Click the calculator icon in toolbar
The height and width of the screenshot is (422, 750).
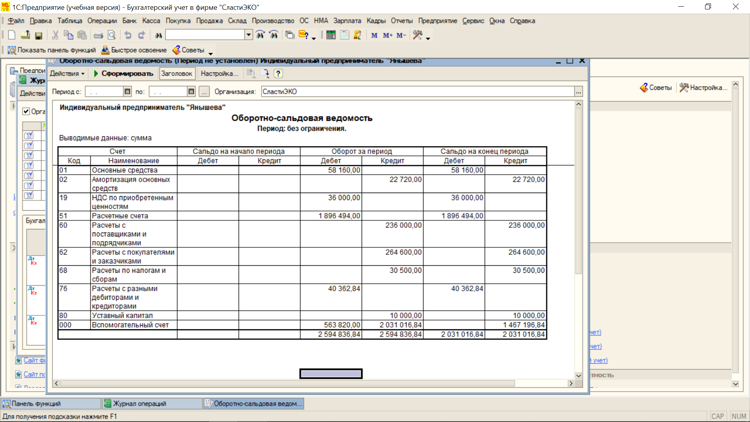tap(331, 35)
